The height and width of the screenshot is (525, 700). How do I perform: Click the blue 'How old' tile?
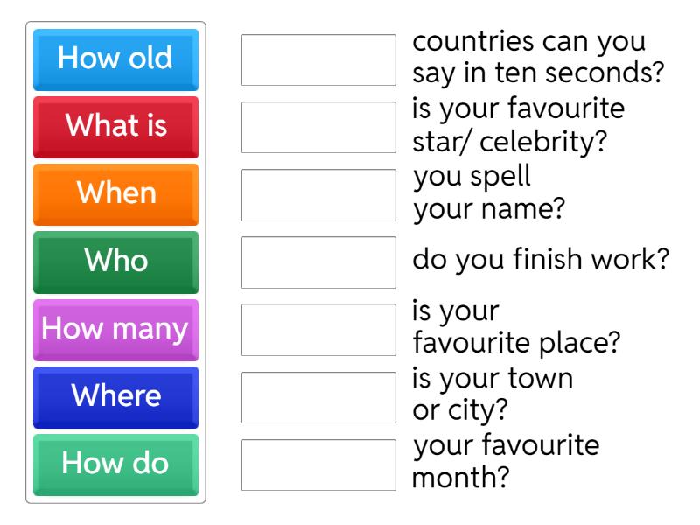pos(115,59)
